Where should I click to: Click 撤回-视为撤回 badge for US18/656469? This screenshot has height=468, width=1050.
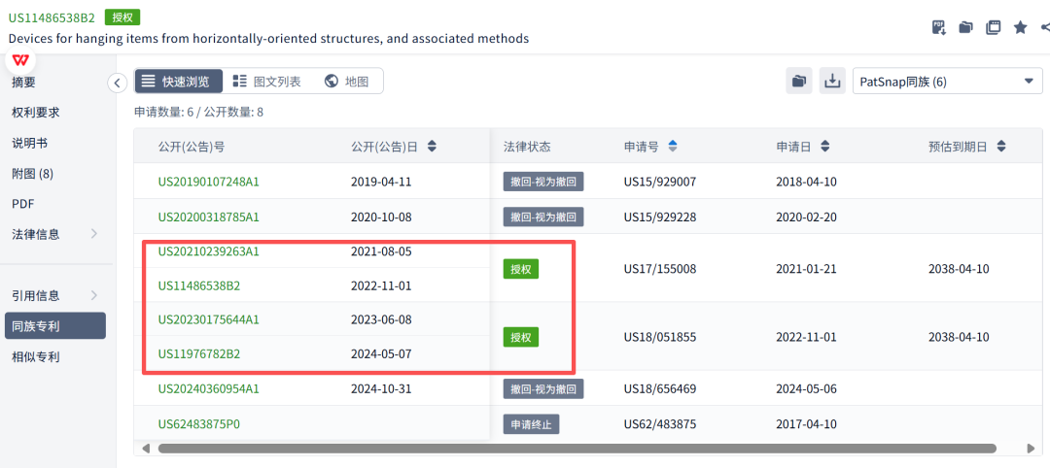[x=543, y=388]
